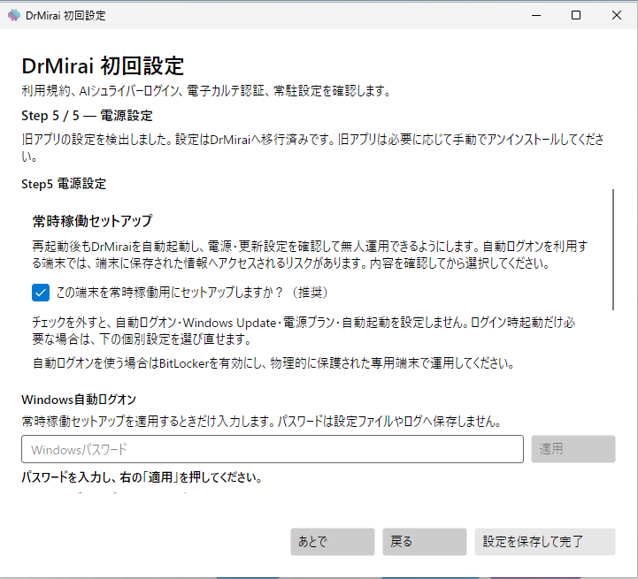The image size is (638, 579).
Task: Click the パスワードを入力し、右の「適用」 instruction text
Action: pos(142,477)
